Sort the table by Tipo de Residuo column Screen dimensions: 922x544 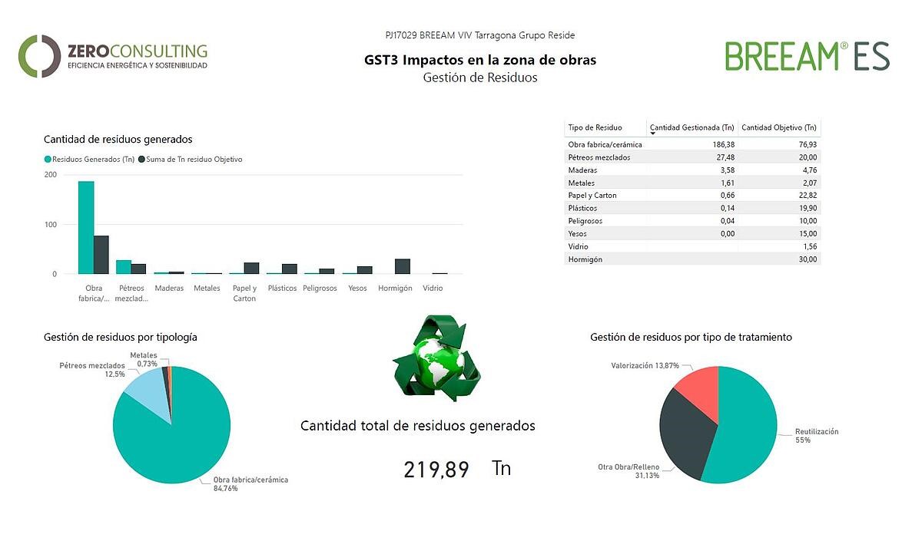[595, 128]
